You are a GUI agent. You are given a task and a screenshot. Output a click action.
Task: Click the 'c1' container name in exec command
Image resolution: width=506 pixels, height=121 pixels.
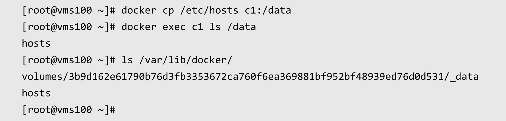point(198,27)
